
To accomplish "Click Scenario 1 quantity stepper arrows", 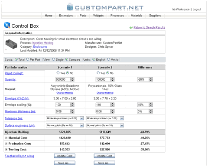I will pos(72,79).
